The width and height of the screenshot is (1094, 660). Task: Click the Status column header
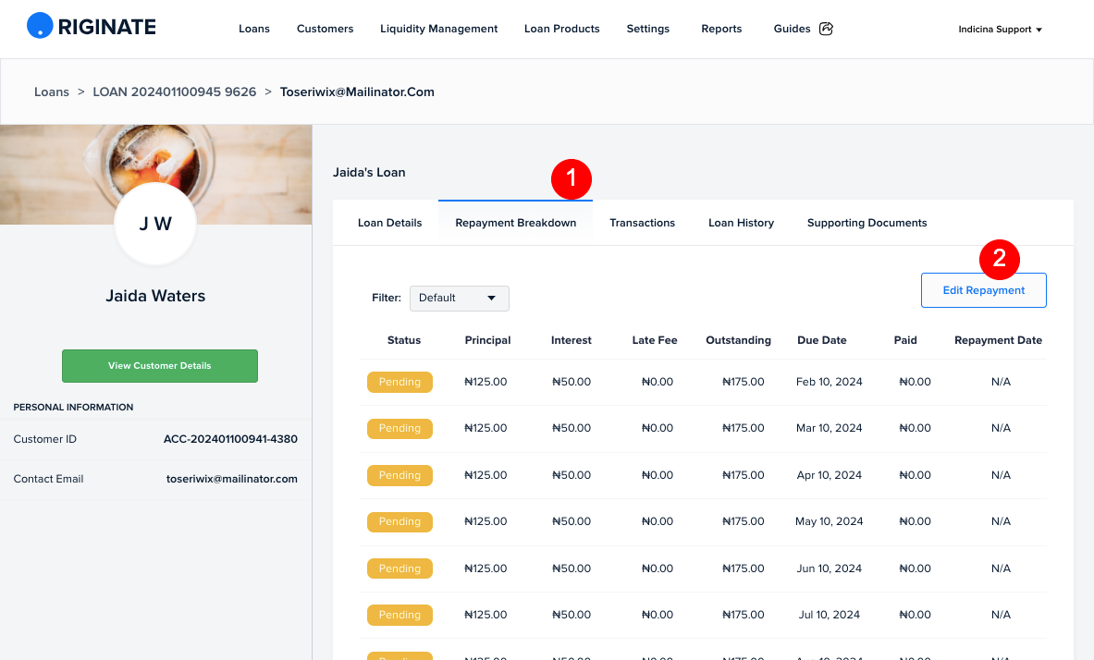pos(404,340)
